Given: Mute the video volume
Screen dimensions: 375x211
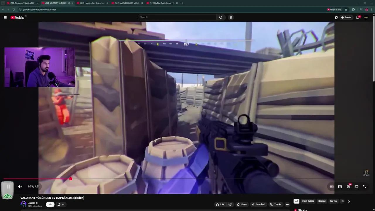Looking at the screenshot, I should point(20,186).
